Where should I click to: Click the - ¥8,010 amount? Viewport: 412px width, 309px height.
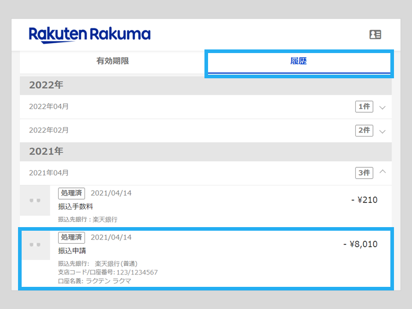pyautogui.click(x=360, y=244)
